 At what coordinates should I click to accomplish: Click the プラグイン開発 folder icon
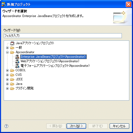coord(12,88)
